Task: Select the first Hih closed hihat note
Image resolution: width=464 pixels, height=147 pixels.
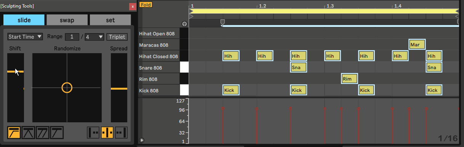Action: click(231, 56)
